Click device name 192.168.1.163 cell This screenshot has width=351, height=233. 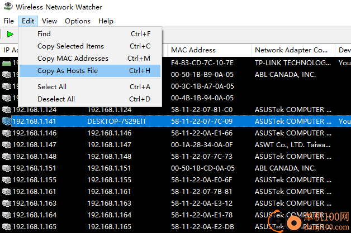109,203
